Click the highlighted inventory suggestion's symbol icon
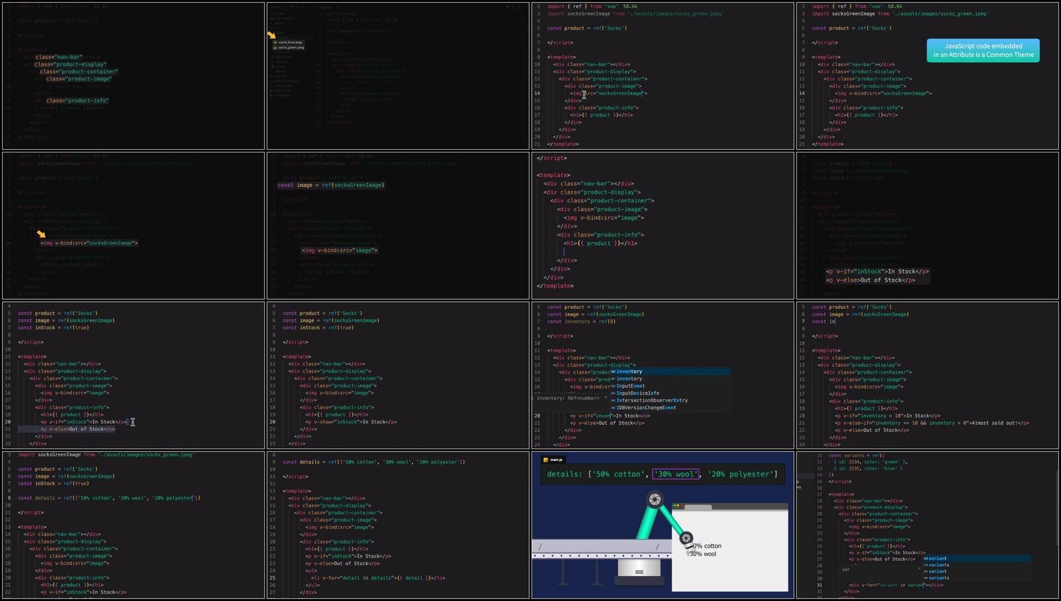Screen dimensions: 1061x601 click(613, 371)
